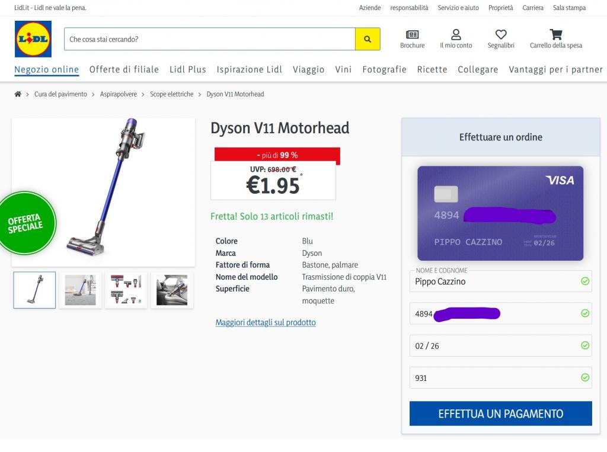
Task: Open the Offerte di filiale menu
Action: coord(124,70)
